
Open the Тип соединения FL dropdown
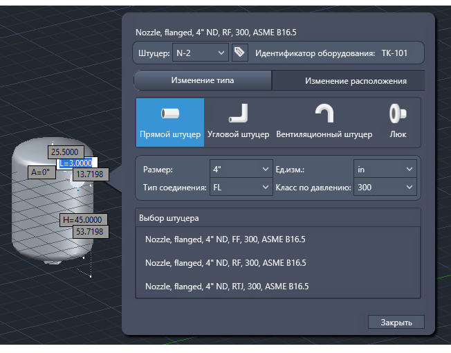click(241, 188)
